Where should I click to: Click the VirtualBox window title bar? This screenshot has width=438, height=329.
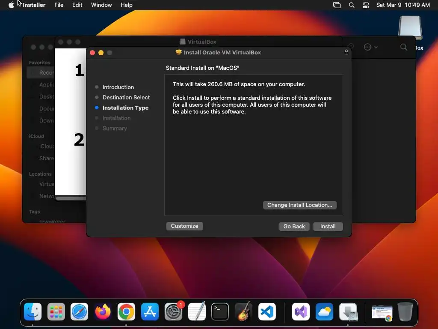tap(198, 42)
